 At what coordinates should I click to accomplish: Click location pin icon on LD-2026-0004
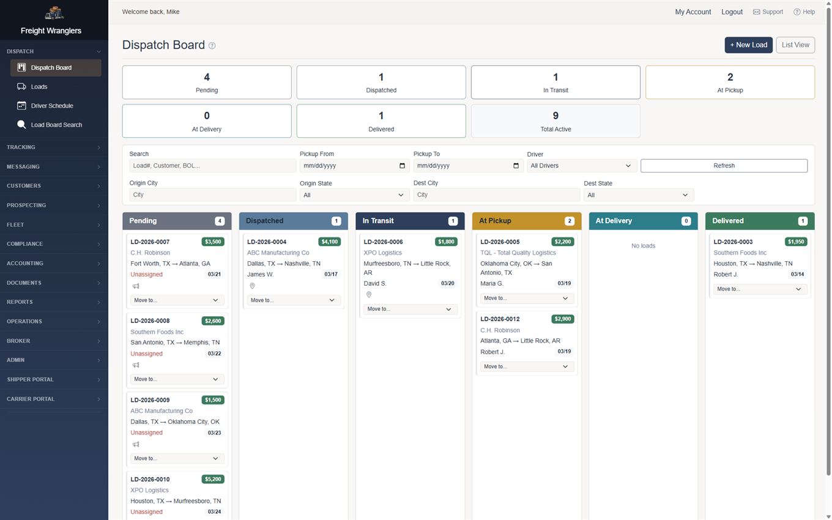pos(252,286)
